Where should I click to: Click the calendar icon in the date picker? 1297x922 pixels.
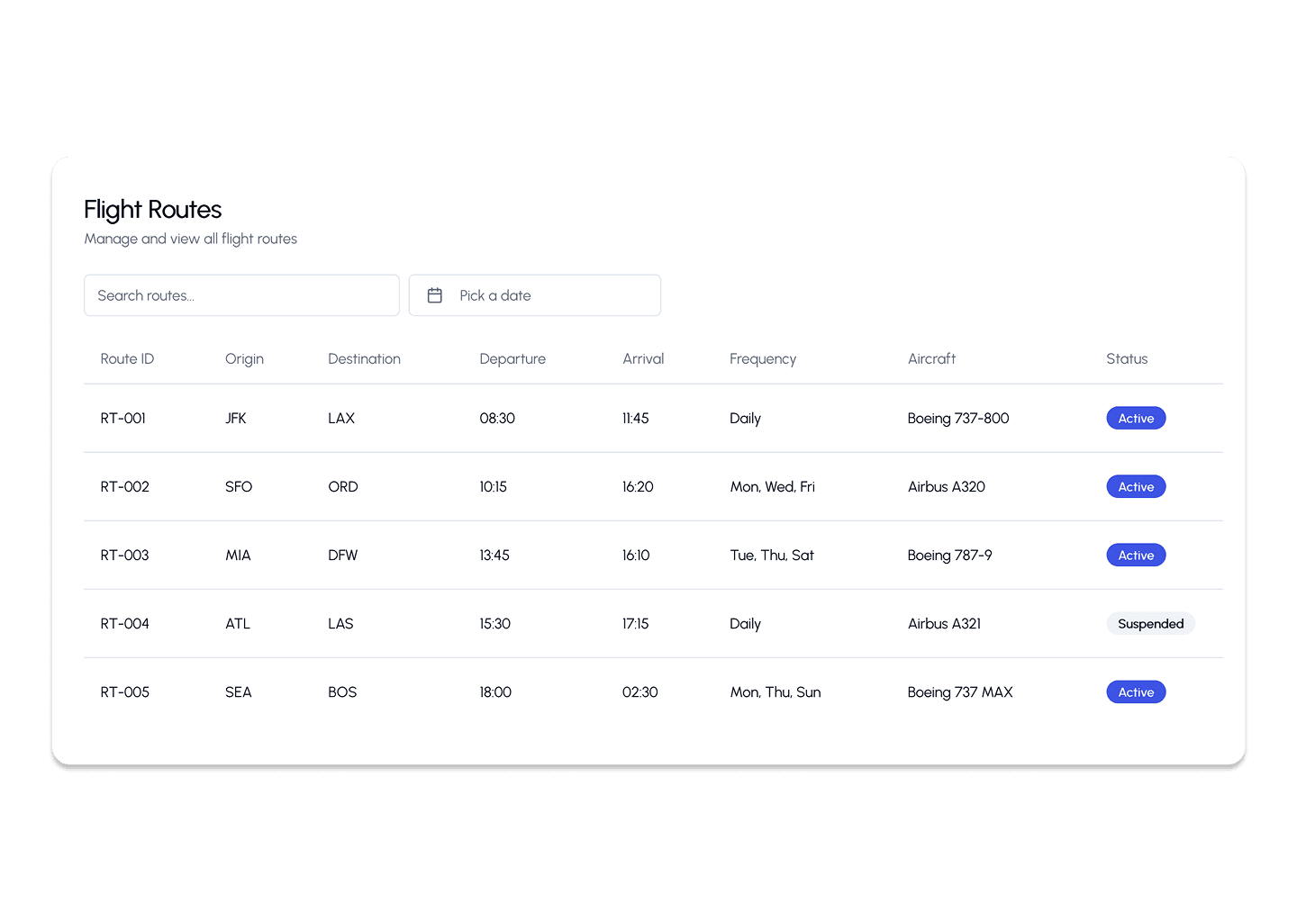point(436,295)
